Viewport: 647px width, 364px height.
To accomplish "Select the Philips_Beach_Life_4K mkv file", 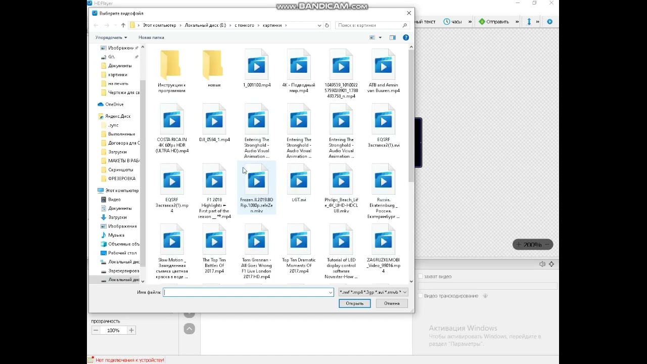I will pyautogui.click(x=341, y=189).
